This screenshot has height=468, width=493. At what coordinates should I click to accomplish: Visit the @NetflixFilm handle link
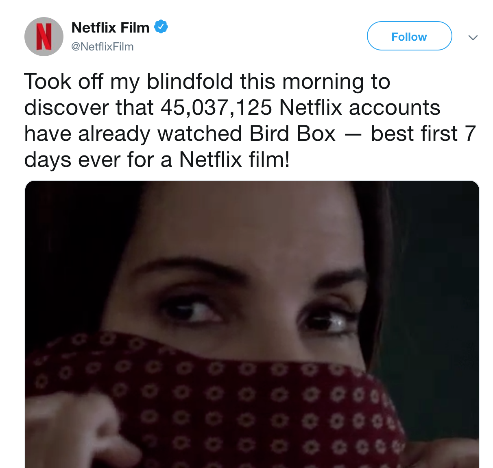103,47
